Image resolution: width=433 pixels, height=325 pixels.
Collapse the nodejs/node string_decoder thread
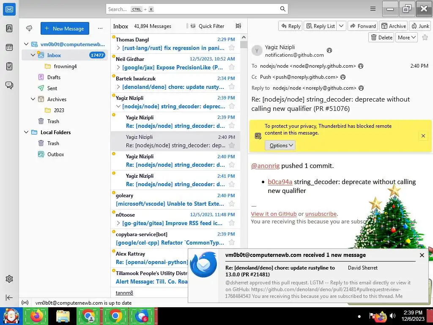coord(118,106)
